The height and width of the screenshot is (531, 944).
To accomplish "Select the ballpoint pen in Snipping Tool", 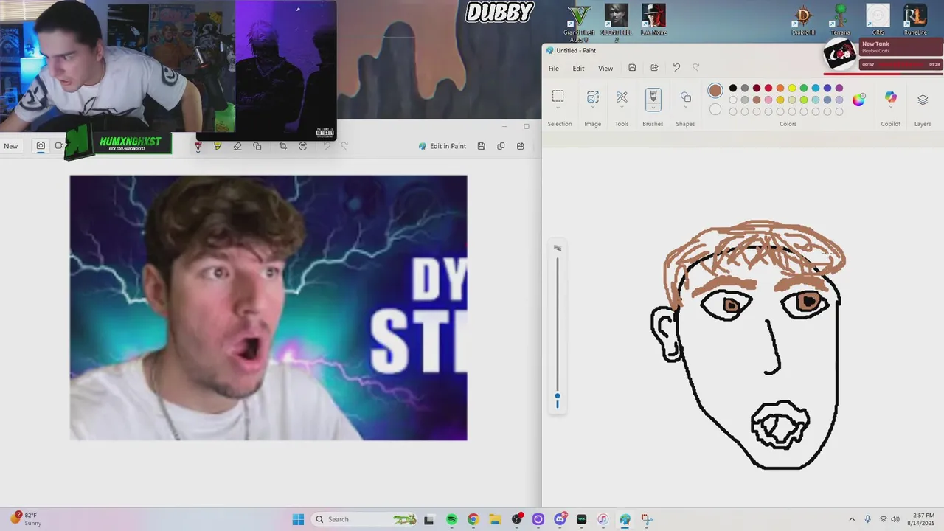I will [198, 146].
